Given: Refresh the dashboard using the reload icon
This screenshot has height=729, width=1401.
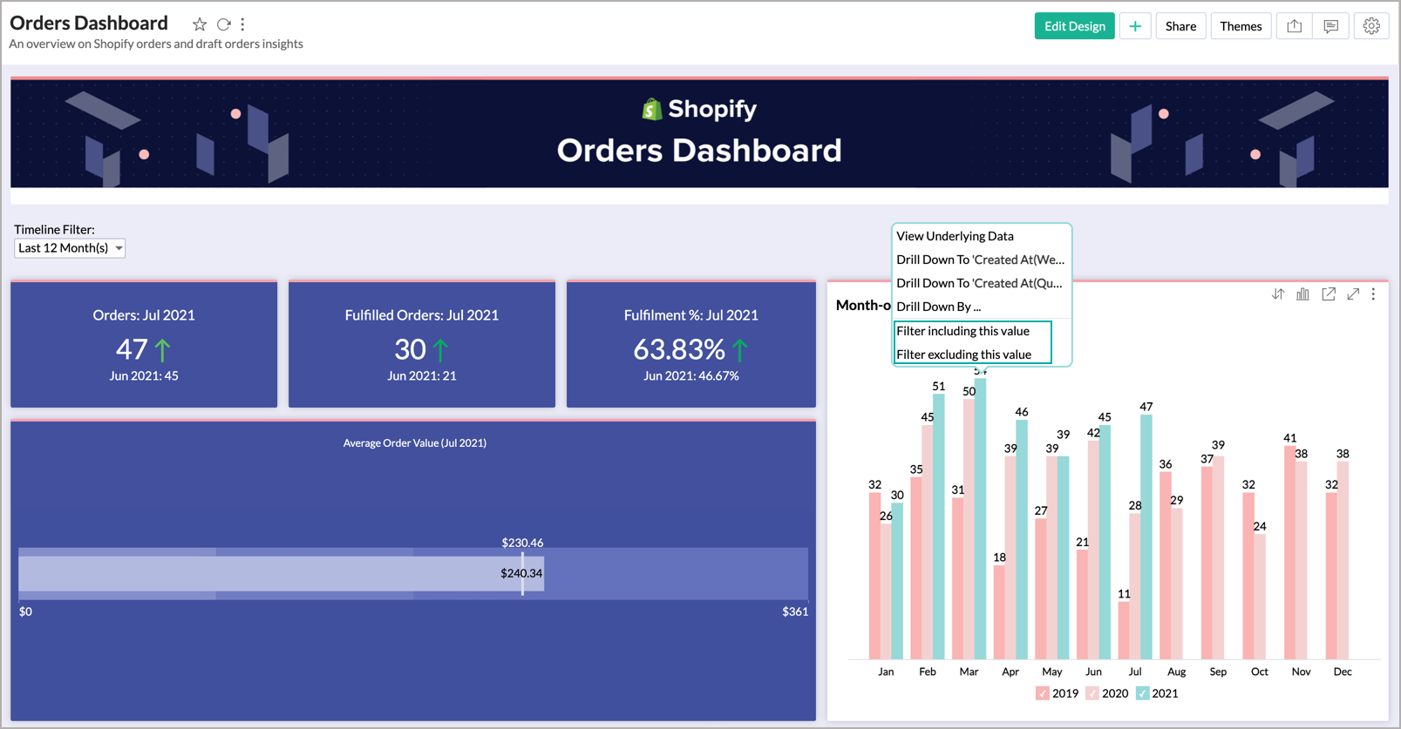Looking at the screenshot, I should pyautogui.click(x=223, y=24).
